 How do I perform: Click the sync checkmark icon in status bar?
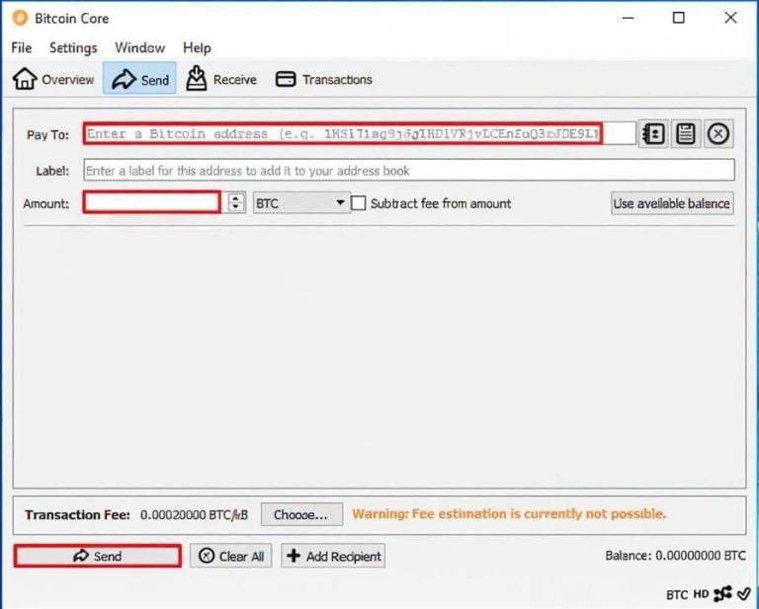(744, 594)
